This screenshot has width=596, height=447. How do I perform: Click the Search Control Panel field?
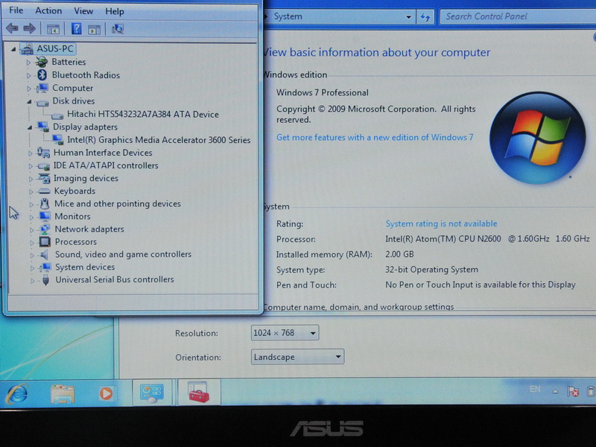(x=514, y=16)
